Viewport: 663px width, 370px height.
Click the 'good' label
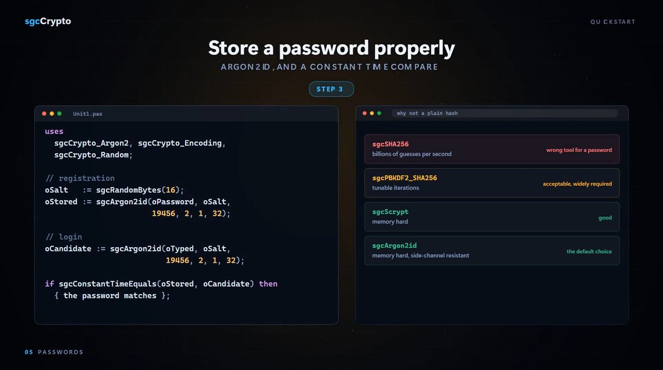click(x=605, y=218)
